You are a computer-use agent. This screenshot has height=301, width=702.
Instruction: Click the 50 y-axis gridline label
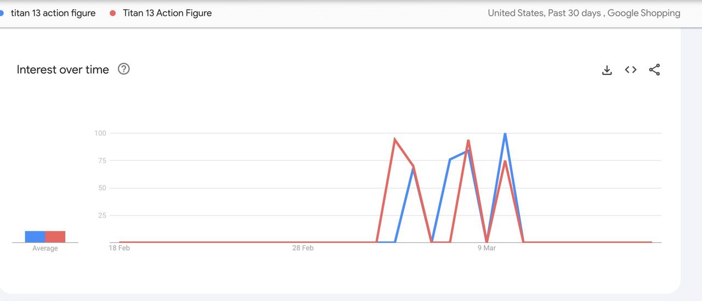tap(101, 188)
